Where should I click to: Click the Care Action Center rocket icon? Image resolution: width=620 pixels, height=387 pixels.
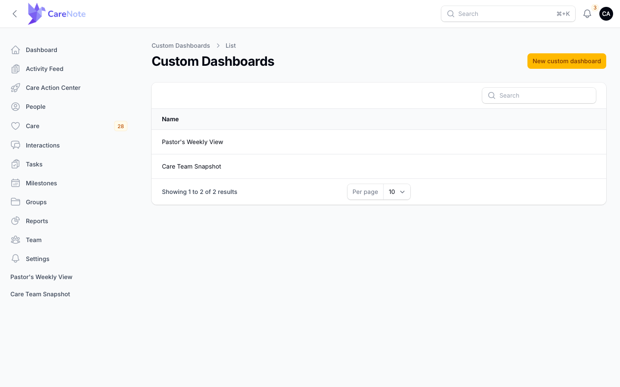tap(15, 88)
